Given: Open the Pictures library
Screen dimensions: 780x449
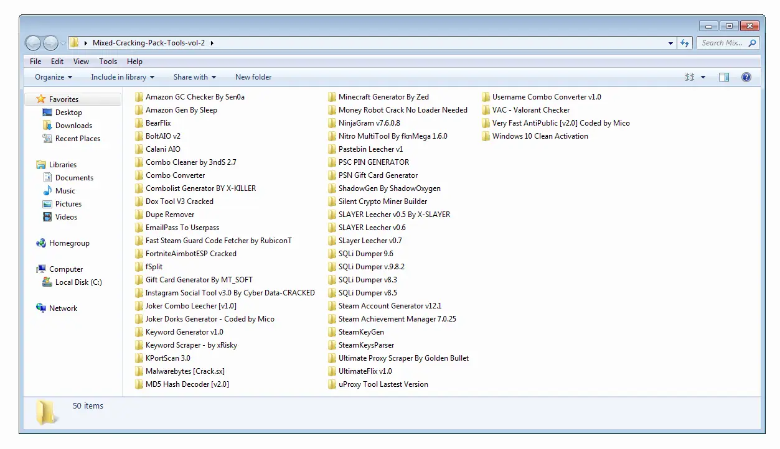Looking at the screenshot, I should pos(66,203).
